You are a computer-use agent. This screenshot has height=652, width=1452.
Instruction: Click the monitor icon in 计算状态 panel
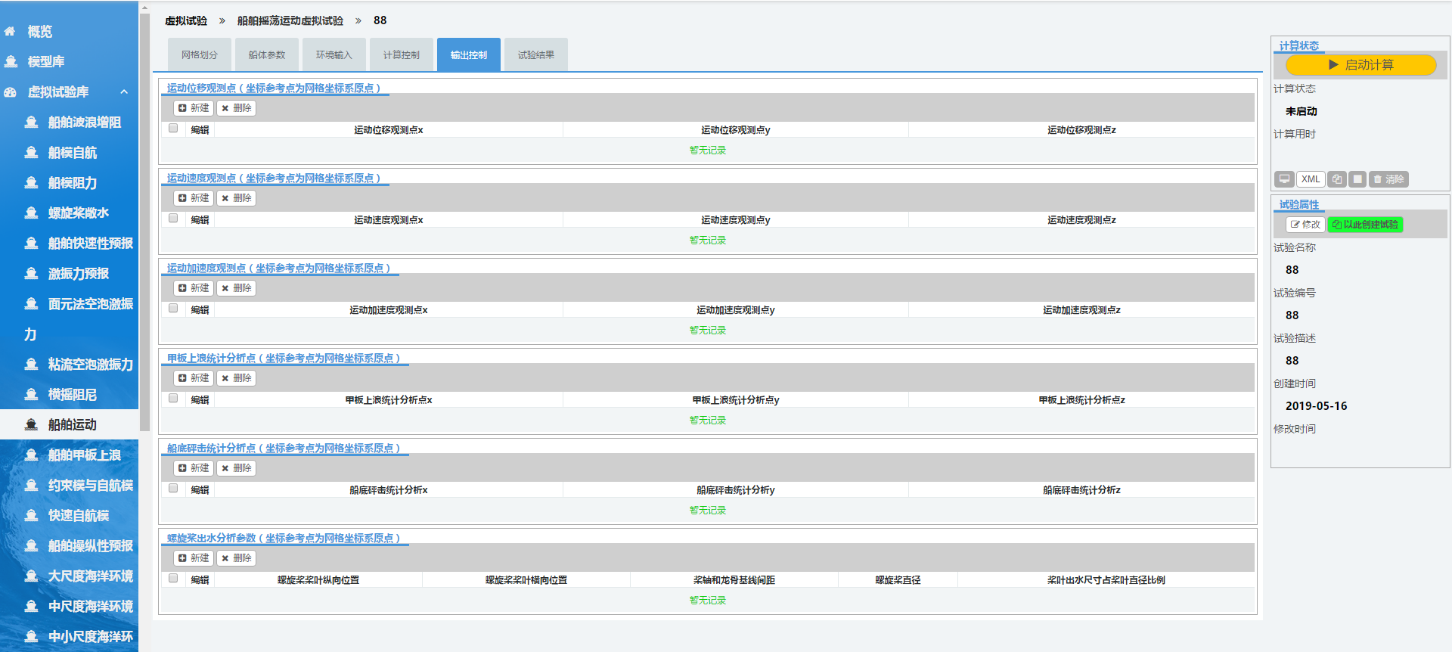[1284, 179]
